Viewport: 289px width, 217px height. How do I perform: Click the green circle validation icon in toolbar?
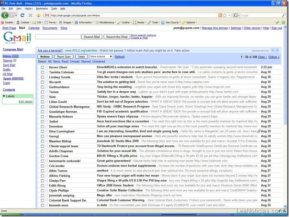pyautogui.click(x=283, y=22)
